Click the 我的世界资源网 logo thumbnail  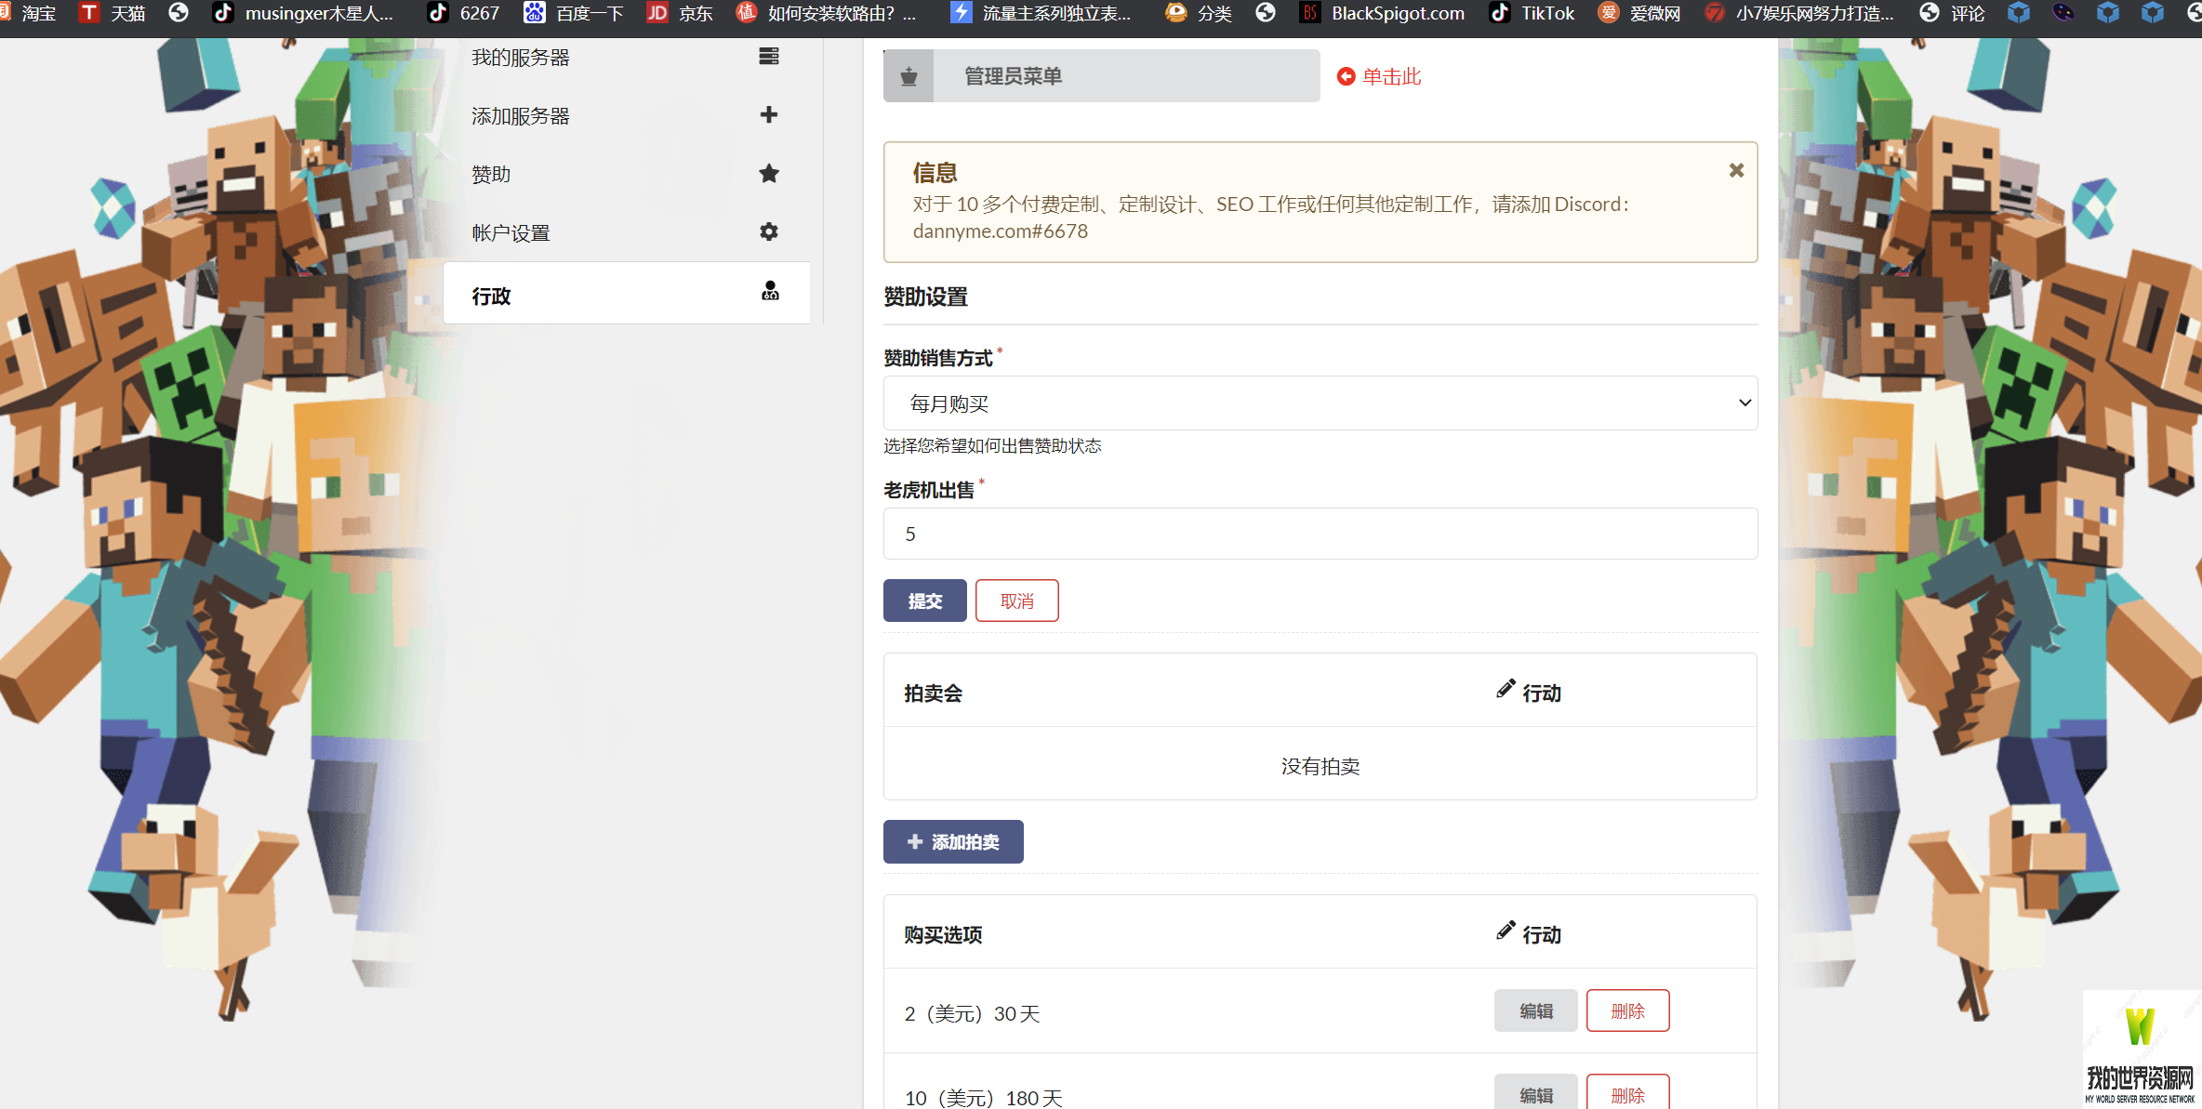coord(2141,1049)
